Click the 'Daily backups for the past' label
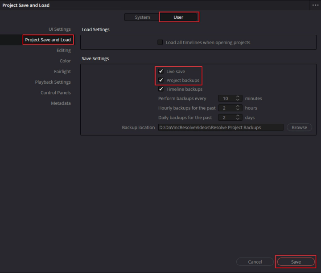The image size is (321, 273). click(x=185, y=118)
